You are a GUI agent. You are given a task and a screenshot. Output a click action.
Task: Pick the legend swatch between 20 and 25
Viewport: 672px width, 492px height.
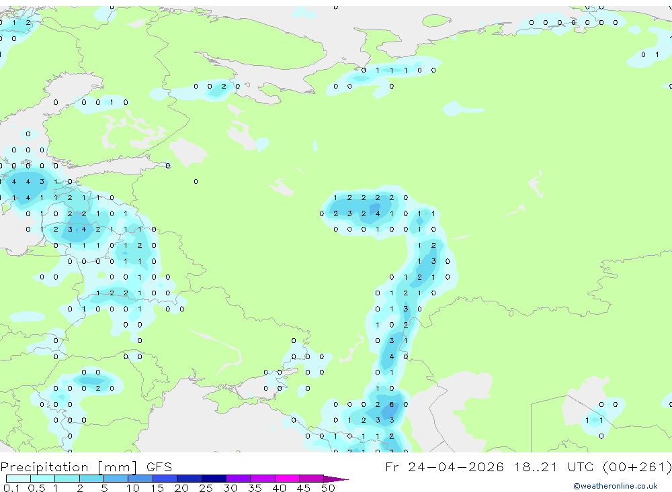(189, 479)
